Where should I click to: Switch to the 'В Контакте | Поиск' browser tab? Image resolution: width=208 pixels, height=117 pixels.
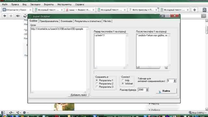17,10
